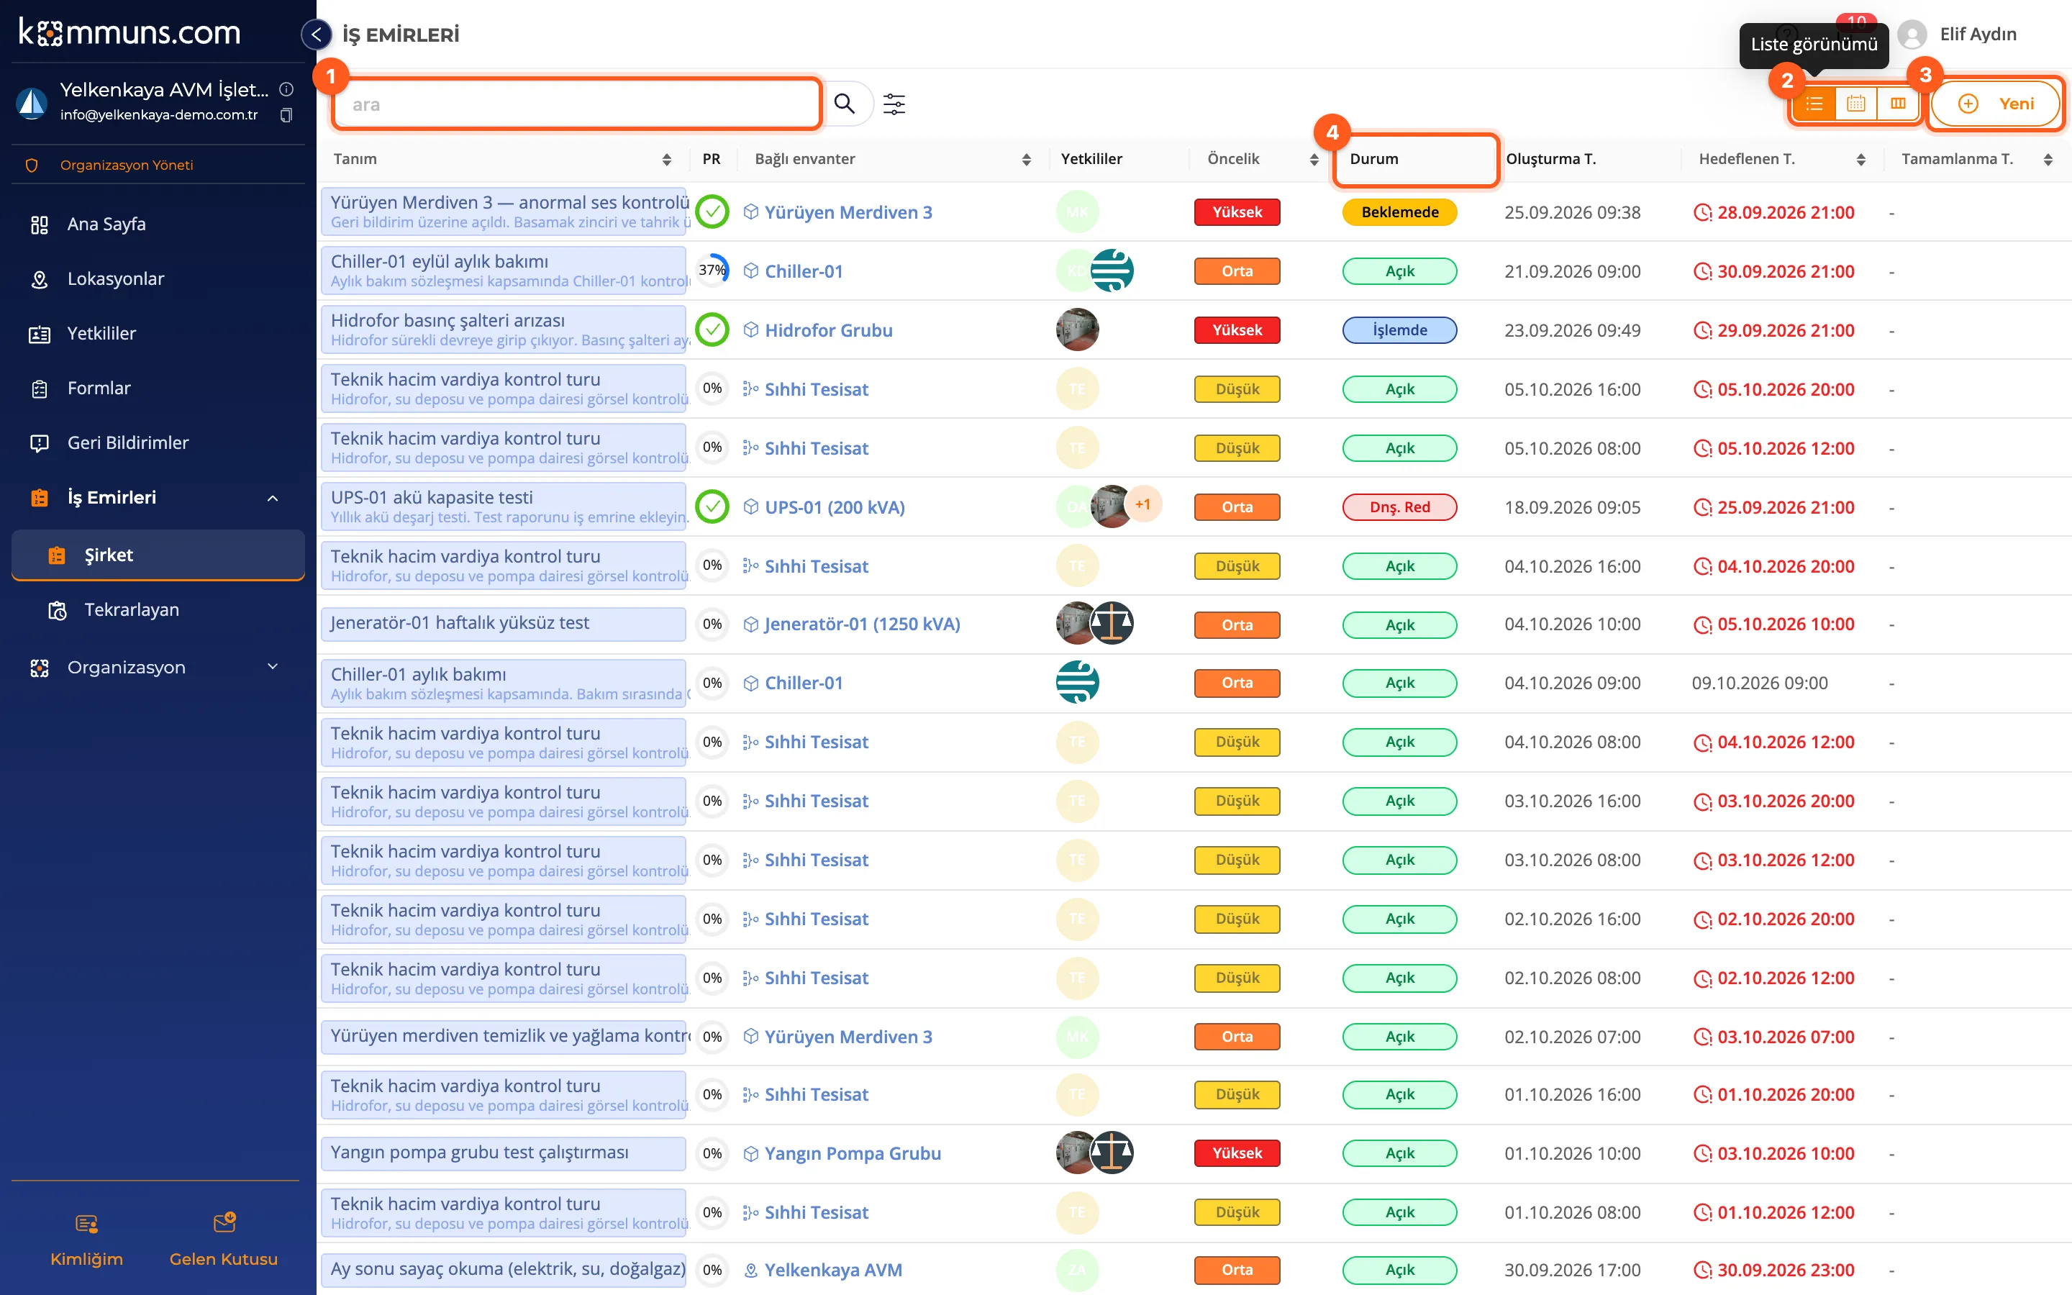This screenshot has width=2072, height=1295.
Task: Click the İşlemde status badge
Action: pos(1399,331)
